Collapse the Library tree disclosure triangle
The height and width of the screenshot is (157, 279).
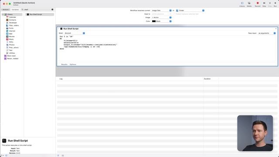tap(3, 14)
